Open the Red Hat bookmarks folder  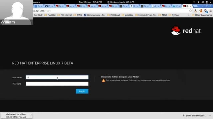[x=50, y=15]
